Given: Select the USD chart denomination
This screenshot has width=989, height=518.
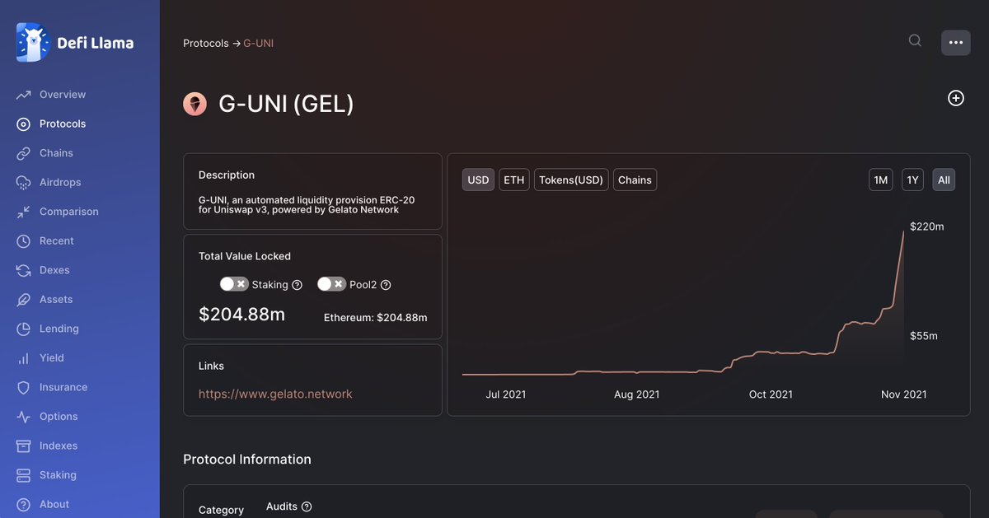Looking at the screenshot, I should point(478,180).
